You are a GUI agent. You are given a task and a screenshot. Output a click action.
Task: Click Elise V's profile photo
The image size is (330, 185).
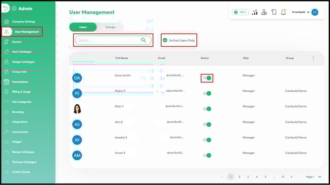click(x=77, y=109)
